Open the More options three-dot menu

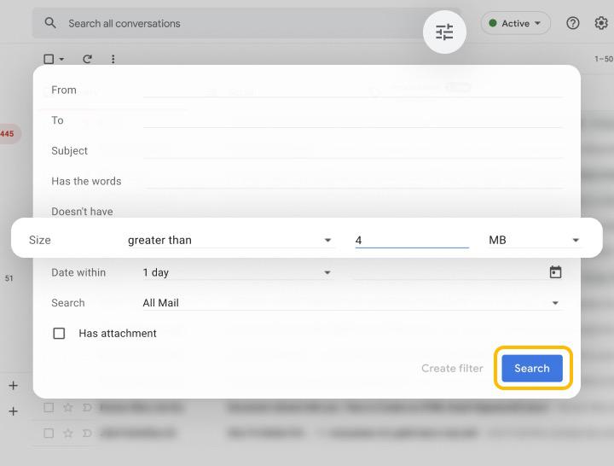(x=113, y=59)
